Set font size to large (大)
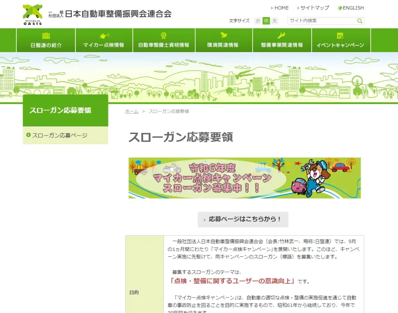 pos(275,21)
